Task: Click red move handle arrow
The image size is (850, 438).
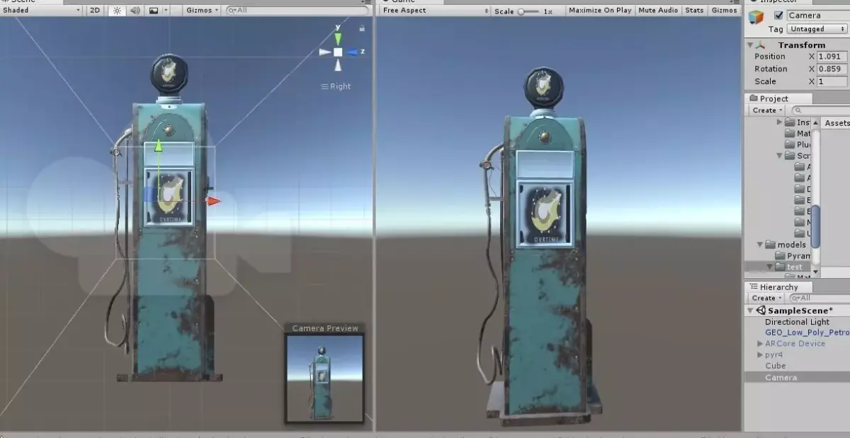Action: (212, 201)
